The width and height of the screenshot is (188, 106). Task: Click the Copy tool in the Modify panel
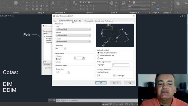click(33, 6)
